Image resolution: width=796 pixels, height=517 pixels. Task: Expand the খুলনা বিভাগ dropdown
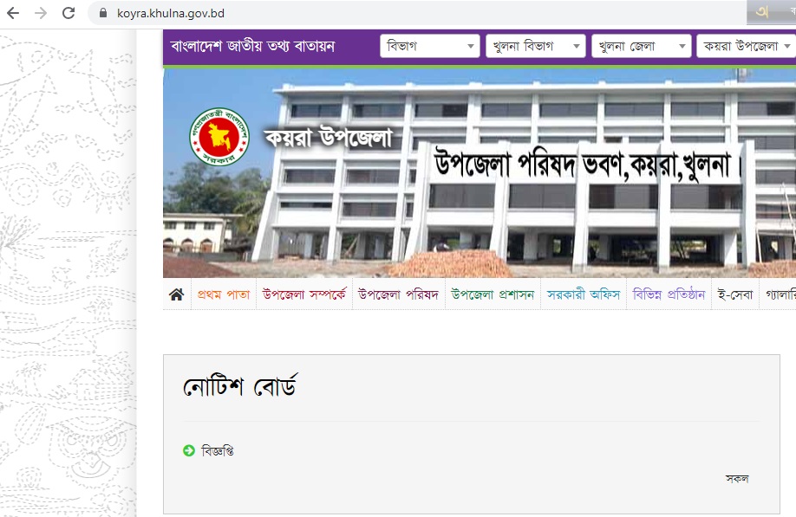click(536, 46)
